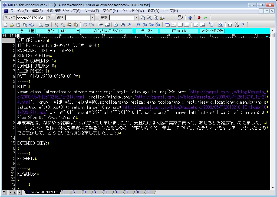The height and width of the screenshot is (197, 277).
Task: Click the キーワード=その他 button
Action: click(x=212, y=31)
